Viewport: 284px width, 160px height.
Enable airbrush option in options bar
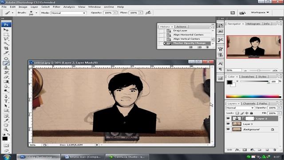(x=148, y=12)
